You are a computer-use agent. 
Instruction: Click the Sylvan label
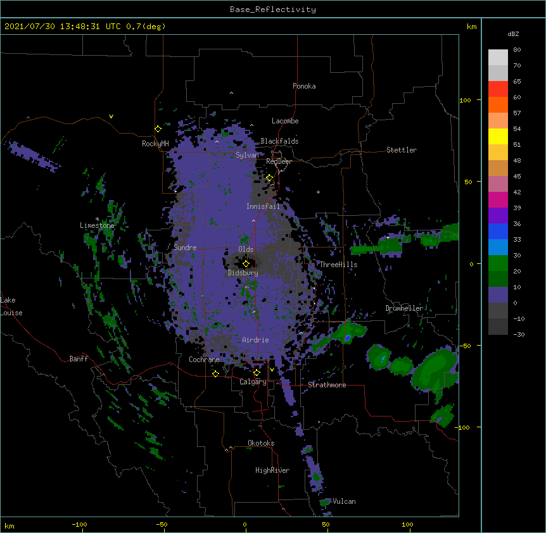(247, 155)
